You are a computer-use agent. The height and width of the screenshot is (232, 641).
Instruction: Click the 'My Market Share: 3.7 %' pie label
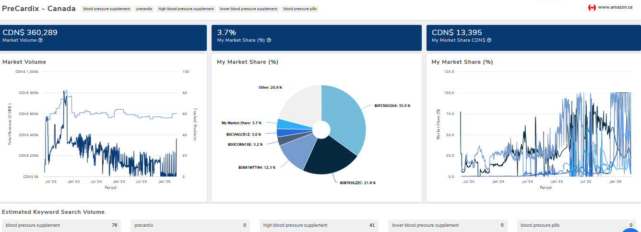(x=241, y=123)
